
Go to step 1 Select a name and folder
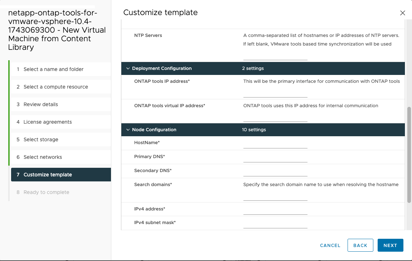53,69
